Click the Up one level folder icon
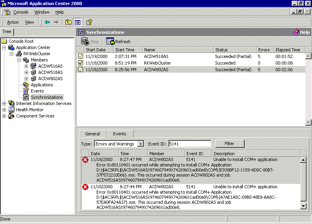 tap(68, 22)
